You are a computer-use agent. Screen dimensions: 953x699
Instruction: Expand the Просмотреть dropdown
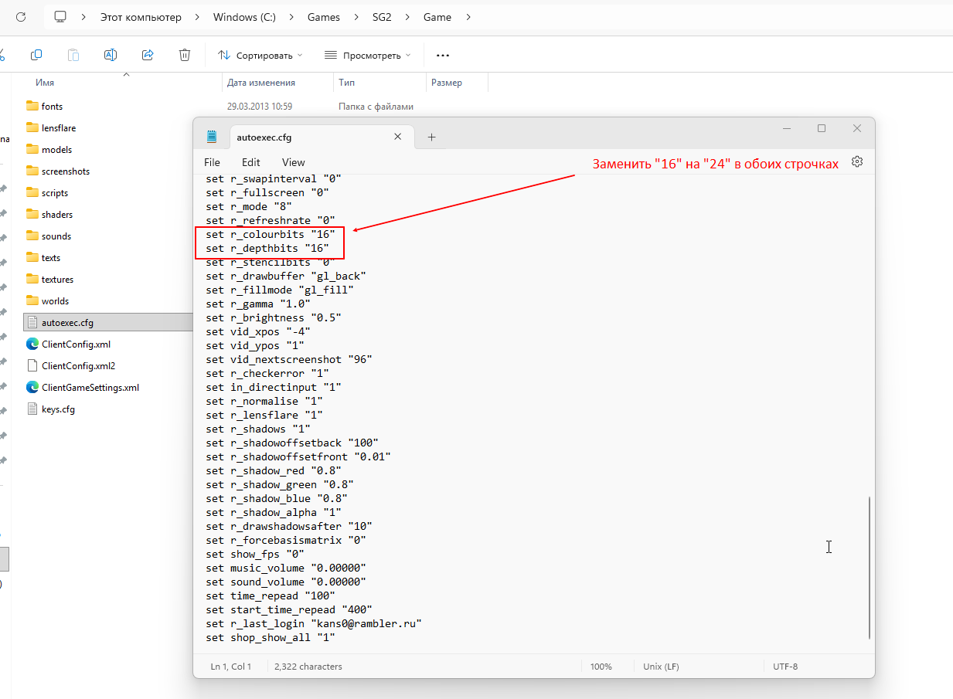pyautogui.click(x=367, y=55)
